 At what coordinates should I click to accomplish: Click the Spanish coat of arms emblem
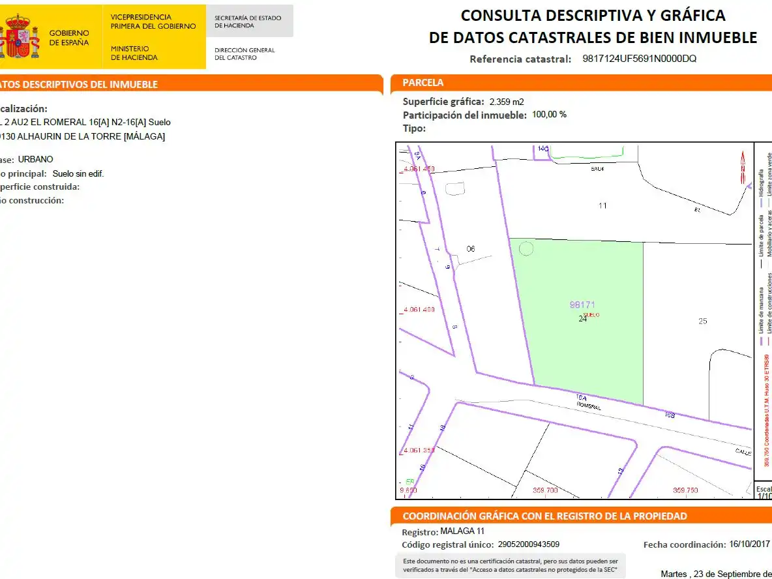point(19,37)
